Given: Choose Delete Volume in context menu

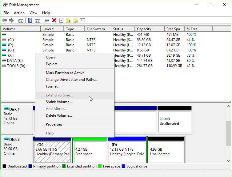Looking at the screenshot, I should click(59, 115).
